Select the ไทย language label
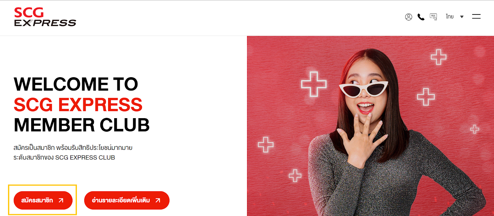The width and height of the screenshot is (494, 216). 450,17
